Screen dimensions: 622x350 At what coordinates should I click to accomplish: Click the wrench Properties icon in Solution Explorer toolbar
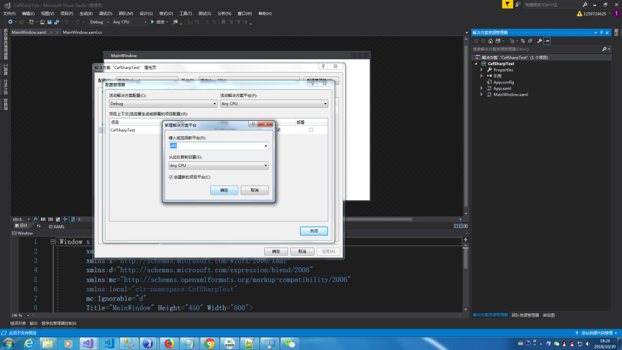coord(540,41)
